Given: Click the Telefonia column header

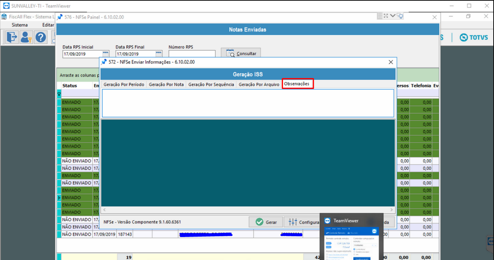Looking at the screenshot, I should (421, 86).
